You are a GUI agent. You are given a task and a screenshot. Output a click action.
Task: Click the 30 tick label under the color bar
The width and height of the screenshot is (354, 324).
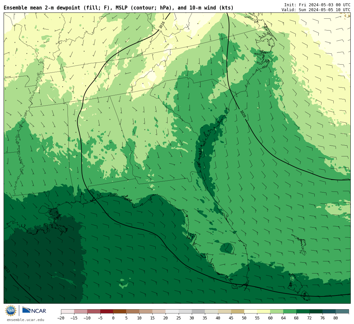click(x=192, y=318)
